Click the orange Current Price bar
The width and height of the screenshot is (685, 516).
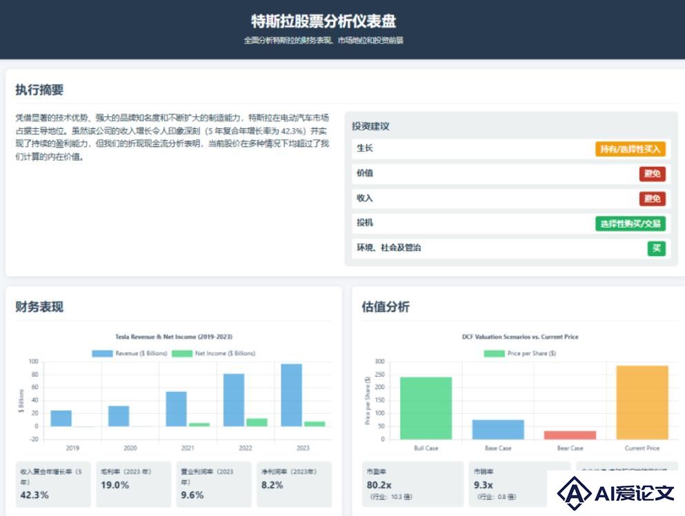click(642, 402)
